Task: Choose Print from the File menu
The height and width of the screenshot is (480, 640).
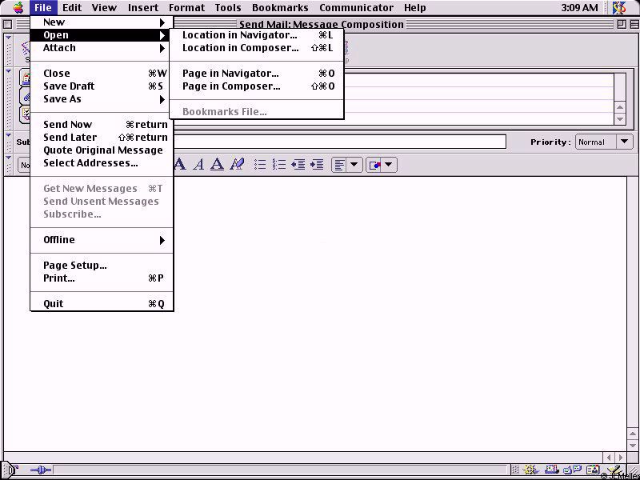Action: pos(102,278)
